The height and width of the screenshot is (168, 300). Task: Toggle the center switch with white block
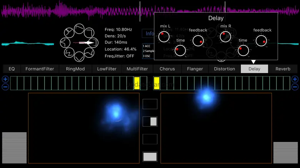point(150,122)
